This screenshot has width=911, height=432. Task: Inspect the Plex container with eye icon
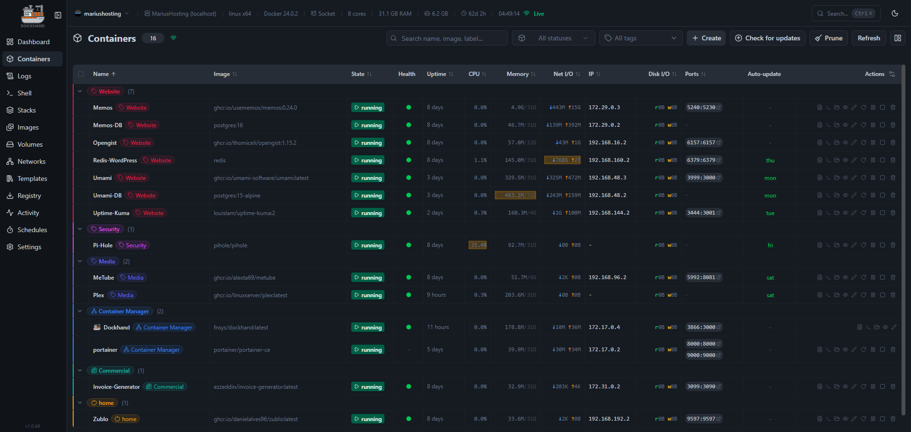tap(845, 295)
